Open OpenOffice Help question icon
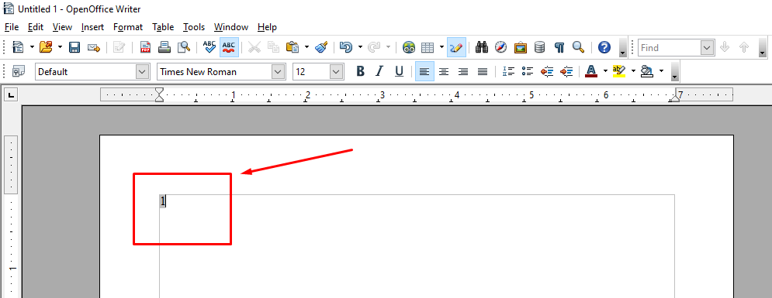 604,47
